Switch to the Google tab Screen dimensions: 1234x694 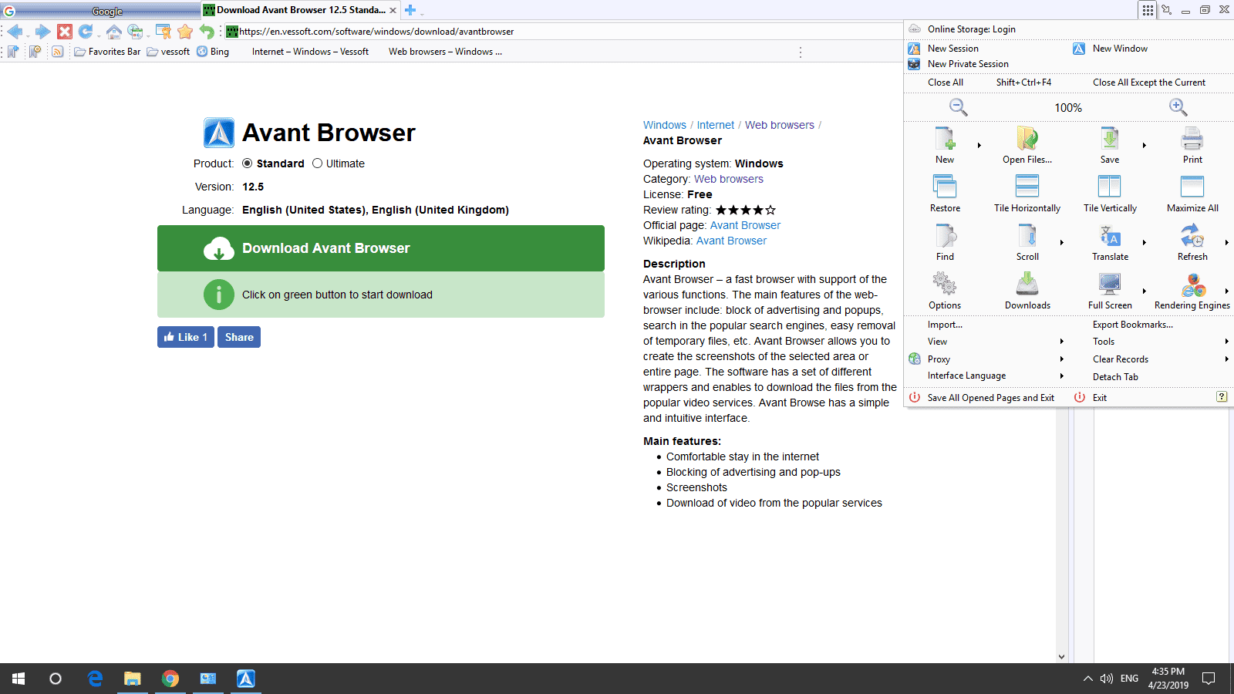(x=100, y=10)
